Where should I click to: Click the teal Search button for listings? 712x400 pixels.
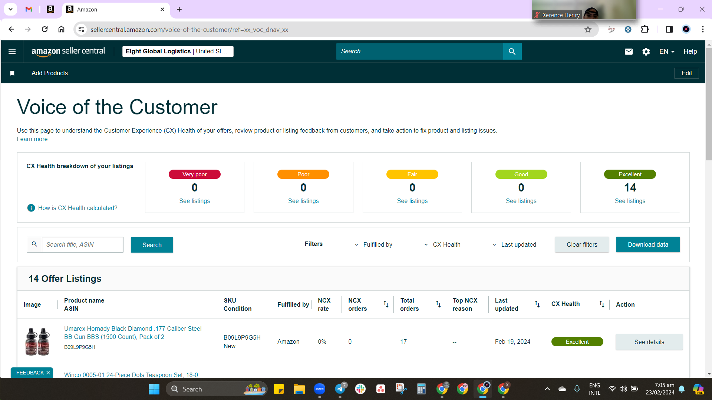152,245
